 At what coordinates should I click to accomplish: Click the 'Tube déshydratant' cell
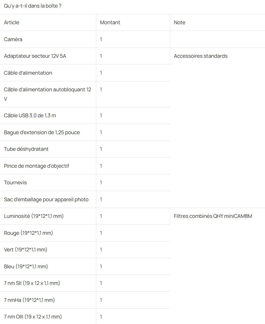pos(26,149)
